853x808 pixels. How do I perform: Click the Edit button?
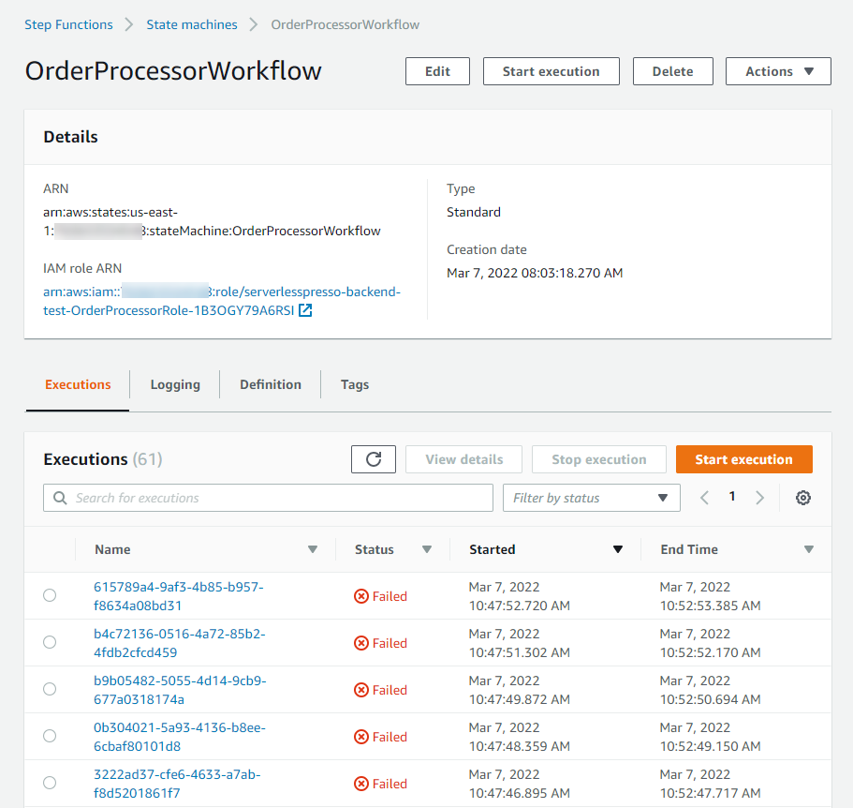[x=437, y=71]
